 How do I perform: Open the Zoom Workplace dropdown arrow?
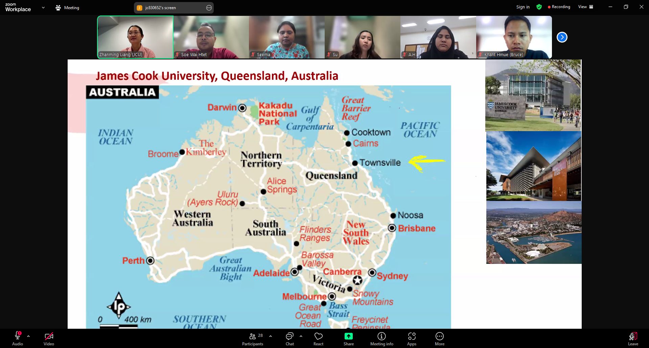point(43,7)
